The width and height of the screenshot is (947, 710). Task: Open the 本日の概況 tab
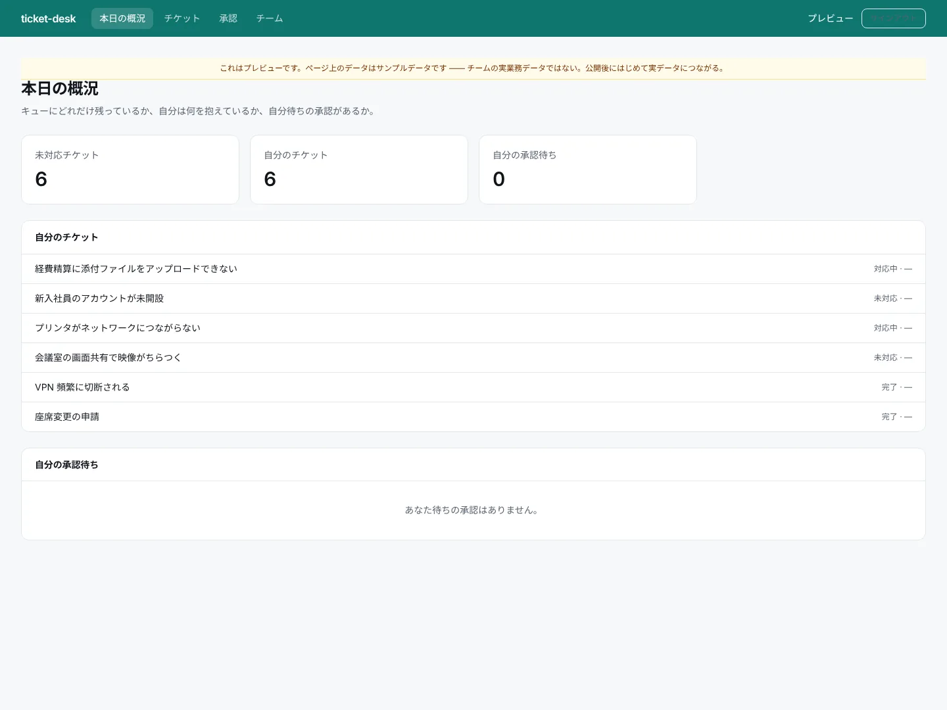pyautogui.click(x=122, y=18)
